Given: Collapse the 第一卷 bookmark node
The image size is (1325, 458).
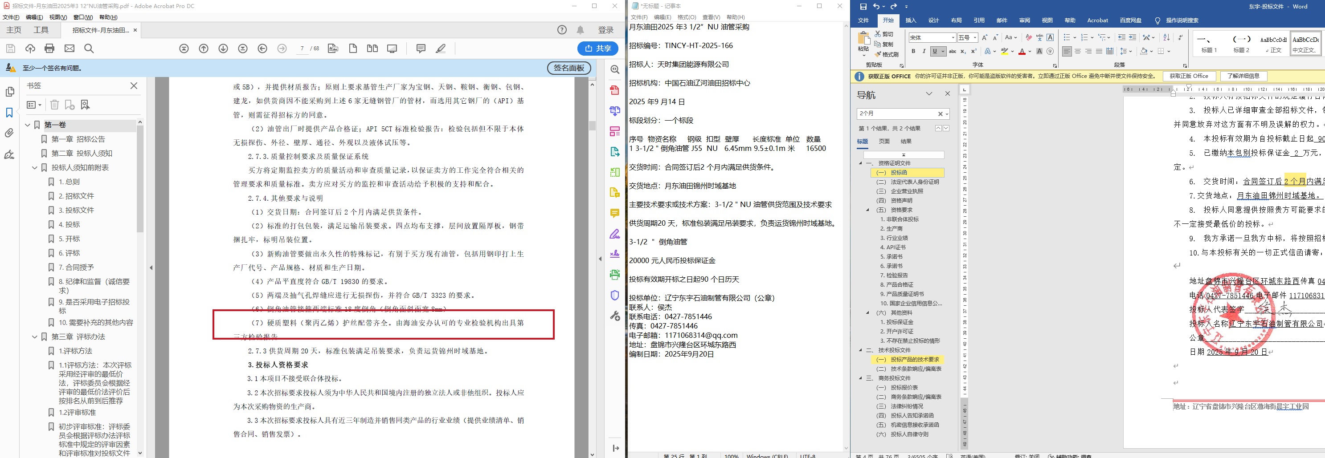Looking at the screenshot, I should tap(28, 125).
